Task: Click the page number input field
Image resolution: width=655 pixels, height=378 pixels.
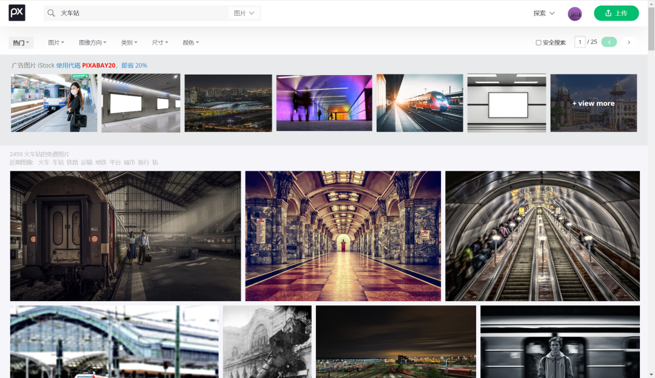Action: click(x=580, y=42)
